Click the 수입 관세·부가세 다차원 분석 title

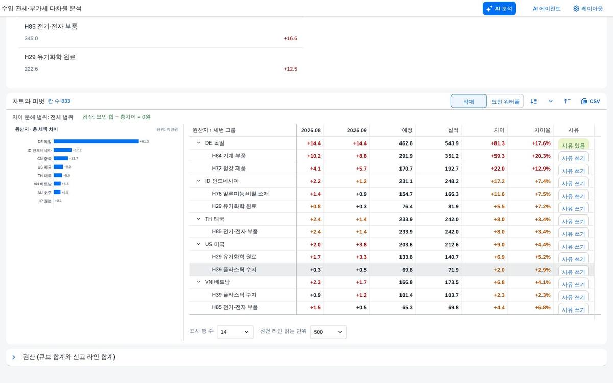click(41, 9)
